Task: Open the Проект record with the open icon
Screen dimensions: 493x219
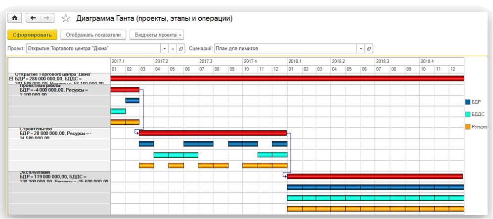Action: tap(180, 49)
